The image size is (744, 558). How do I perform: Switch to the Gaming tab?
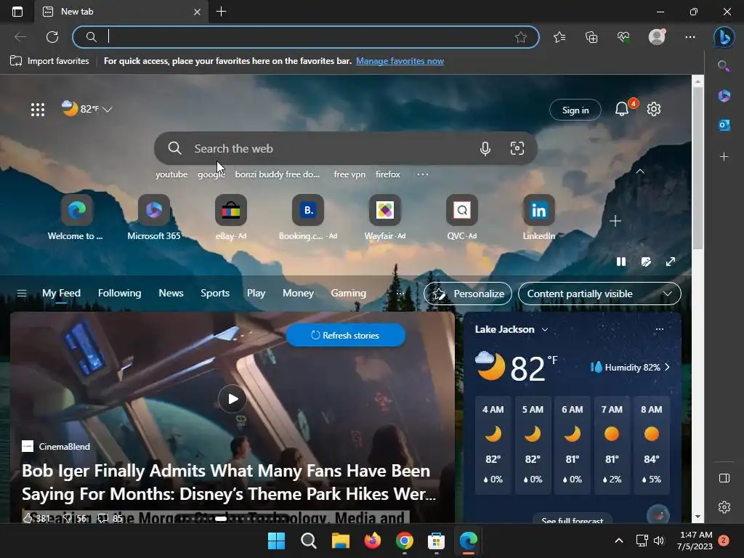pos(348,294)
